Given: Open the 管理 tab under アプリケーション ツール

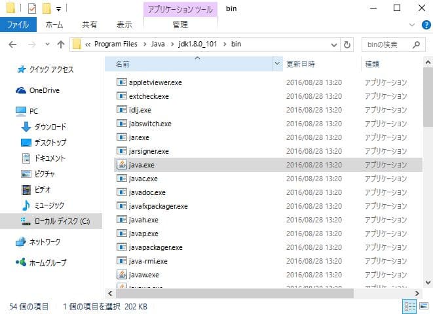Looking at the screenshot, I should (180, 25).
